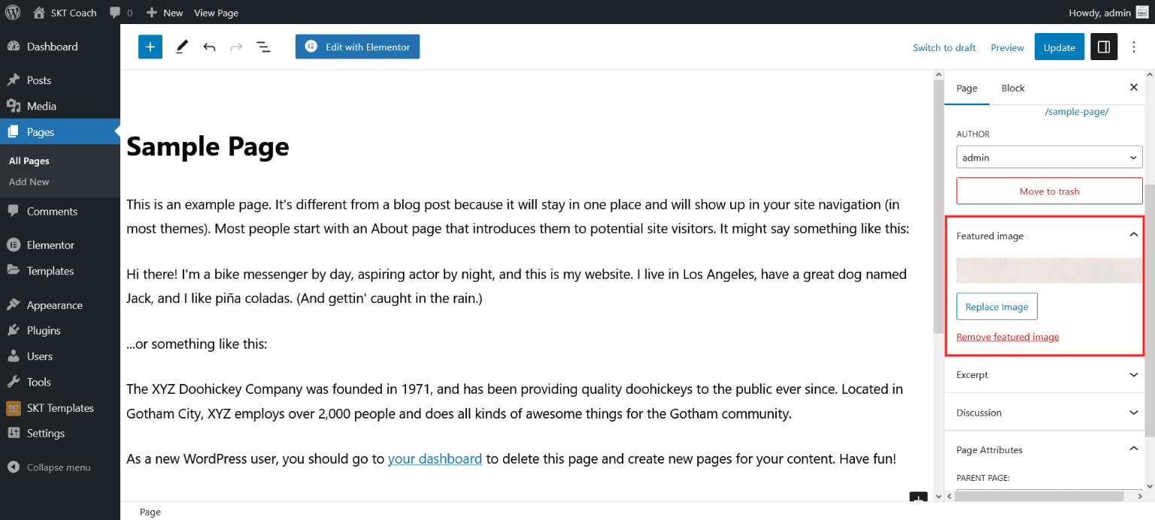The image size is (1155, 520).
Task: Click the blue block inserter plus icon
Action: (x=150, y=47)
